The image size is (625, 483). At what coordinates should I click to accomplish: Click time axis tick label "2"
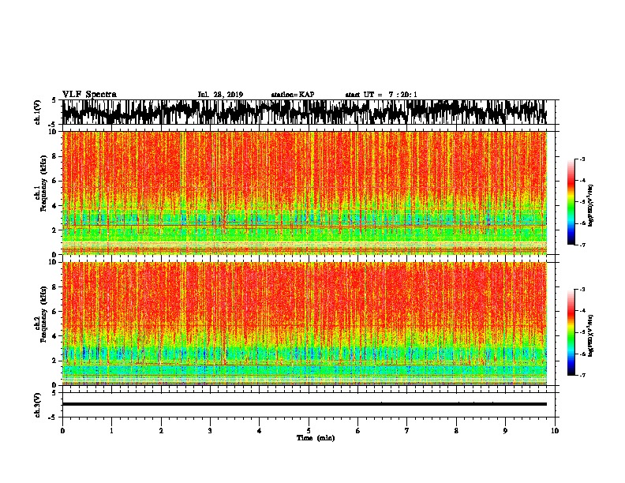point(161,431)
